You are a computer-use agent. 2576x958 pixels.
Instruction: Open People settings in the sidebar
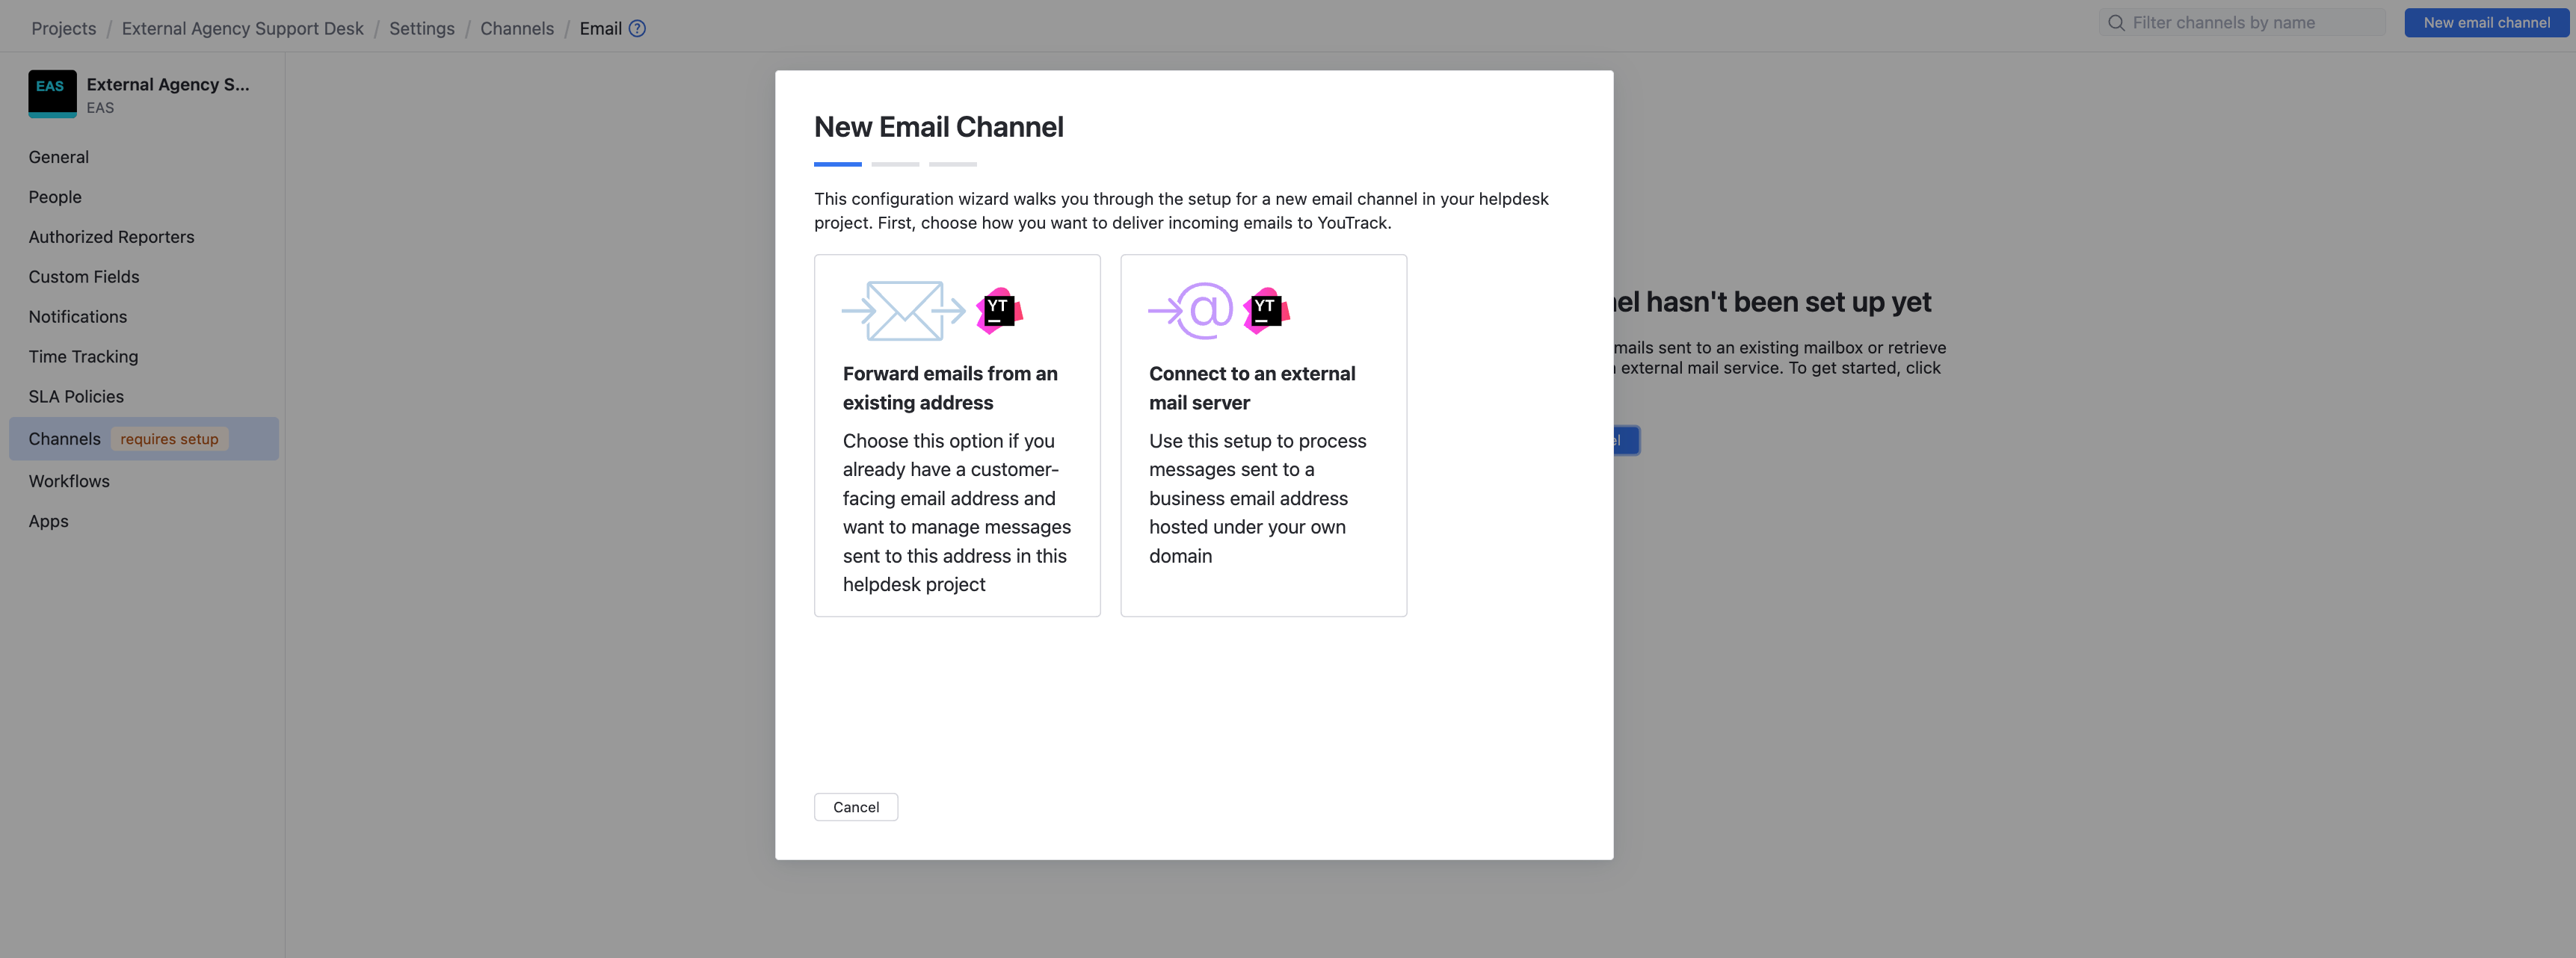click(x=55, y=197)
